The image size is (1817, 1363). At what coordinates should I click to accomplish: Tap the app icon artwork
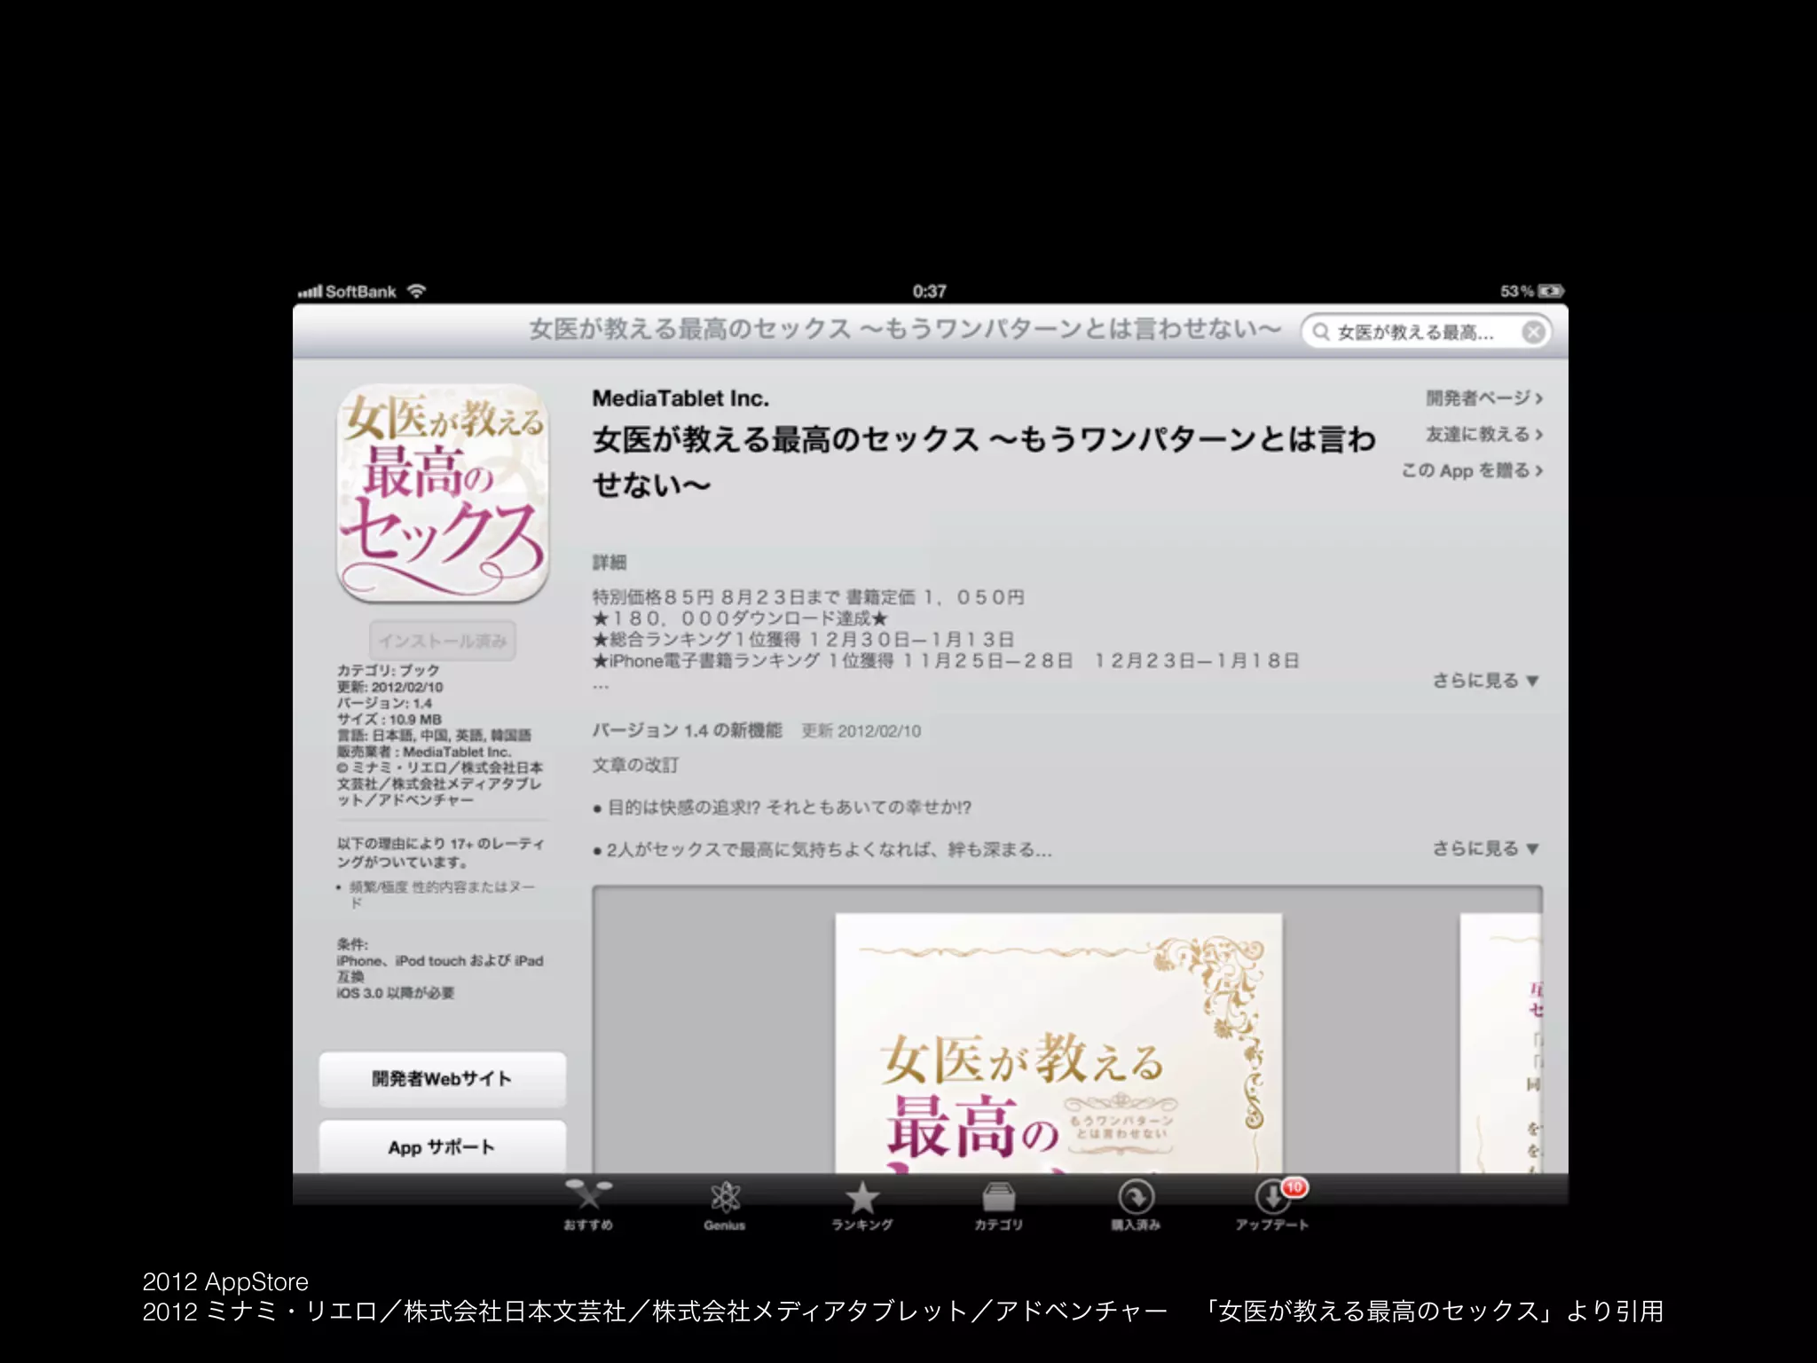442,493
